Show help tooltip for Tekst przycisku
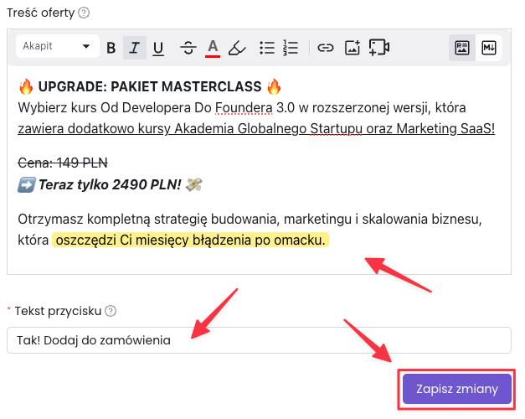Viewport: 525px width, 419px height. (x=111, y=311)
